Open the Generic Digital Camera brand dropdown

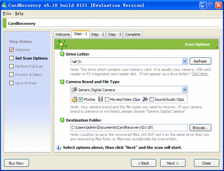(x=184, y=89)
